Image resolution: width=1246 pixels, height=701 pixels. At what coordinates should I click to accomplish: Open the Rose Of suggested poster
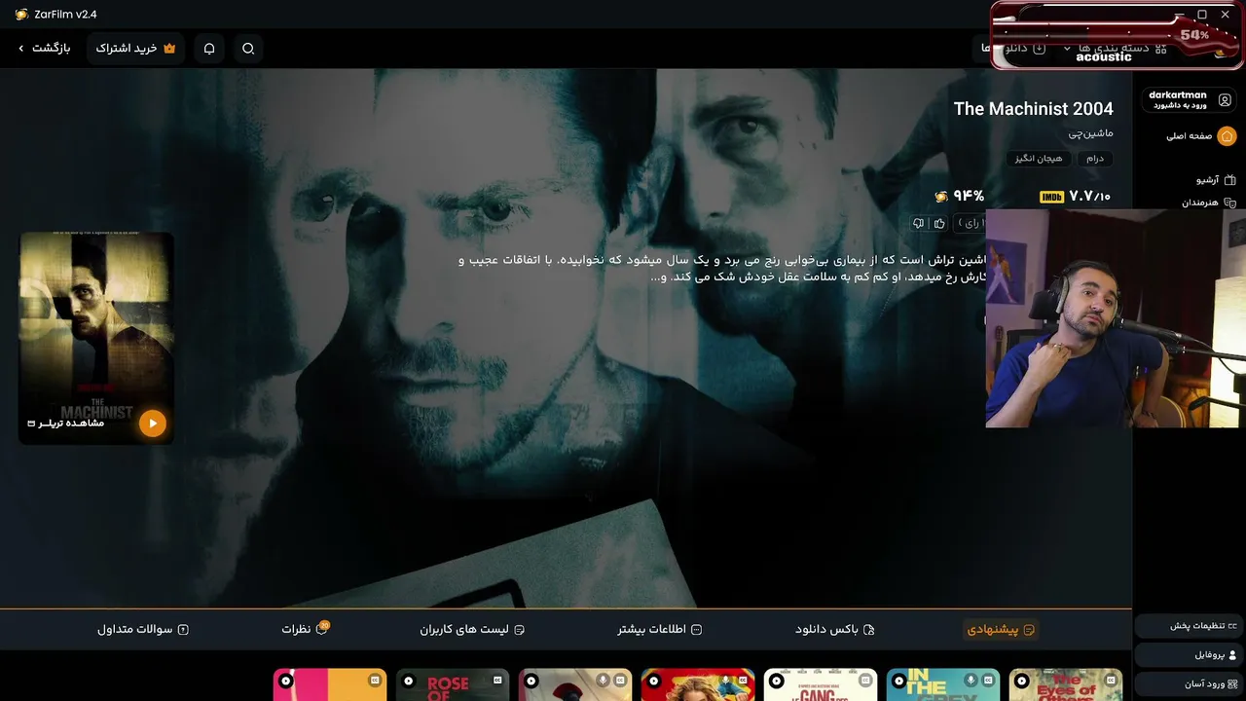click(x=453, y=685)
